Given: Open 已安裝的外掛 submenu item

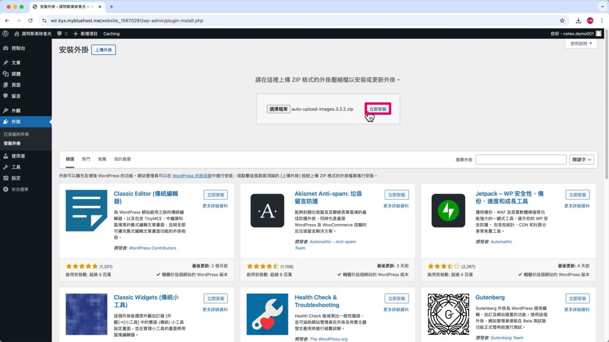Looking at the screenshot, I should click(x=16, y=134).
